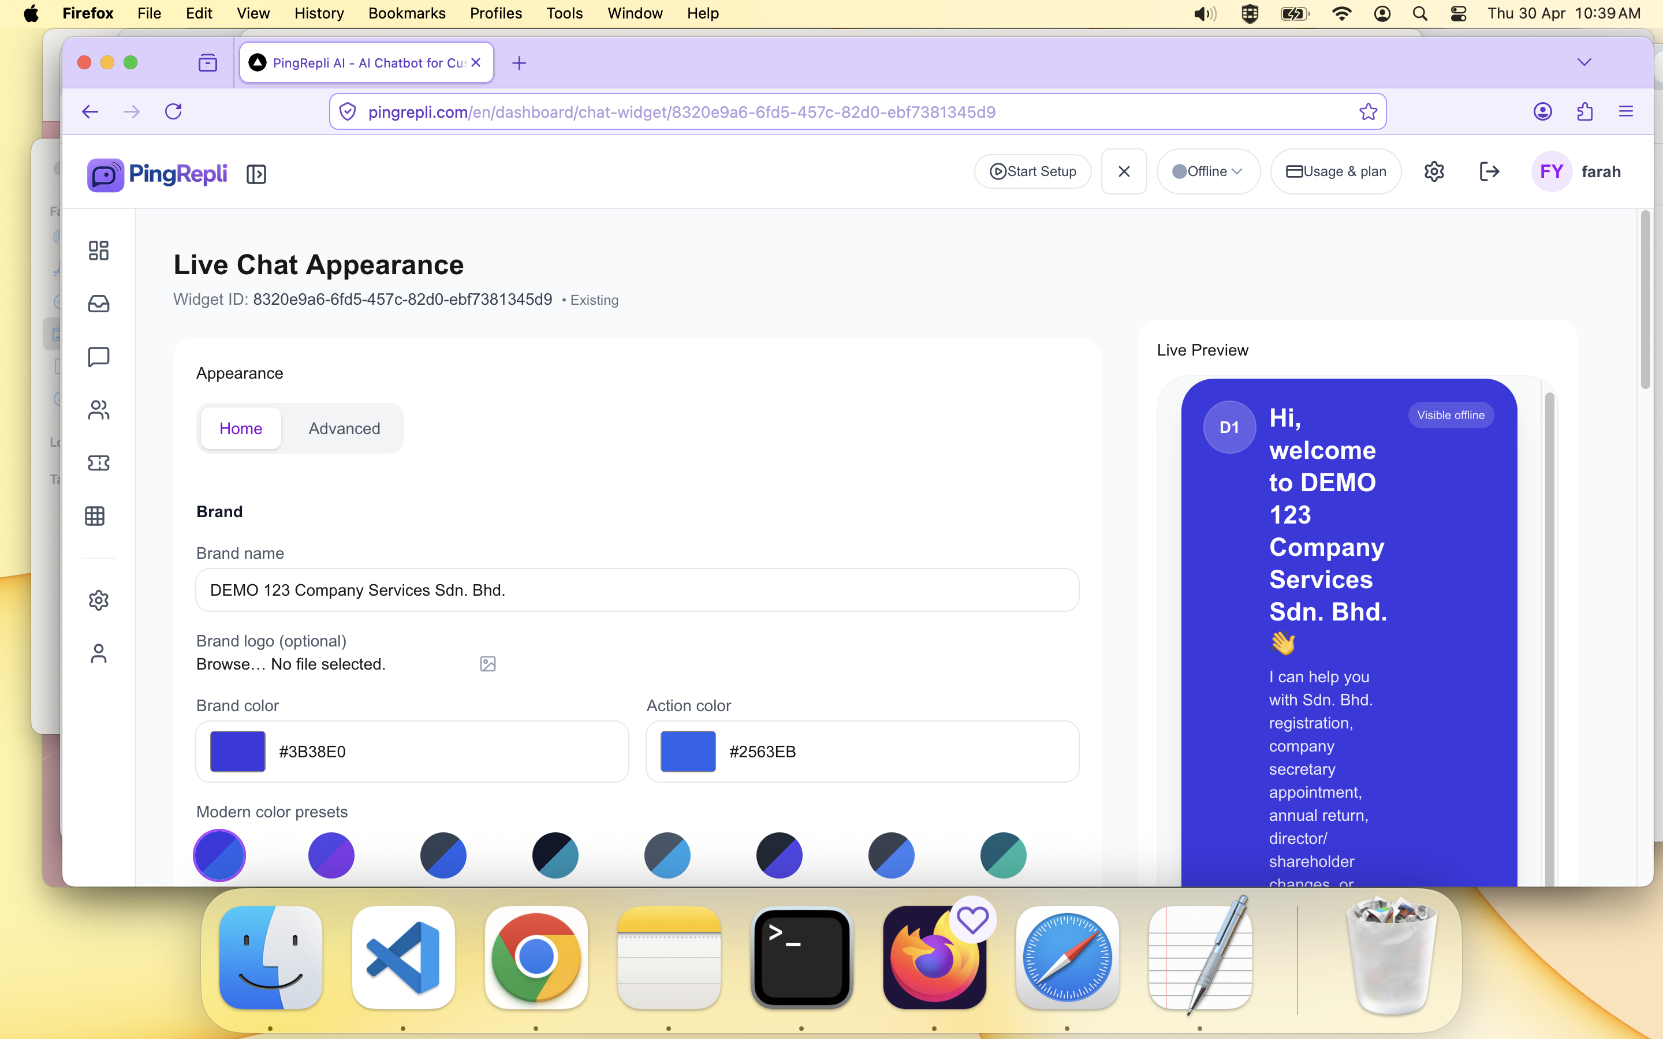
Task: Open settings gear in top header
Action: coord(1434,171)
